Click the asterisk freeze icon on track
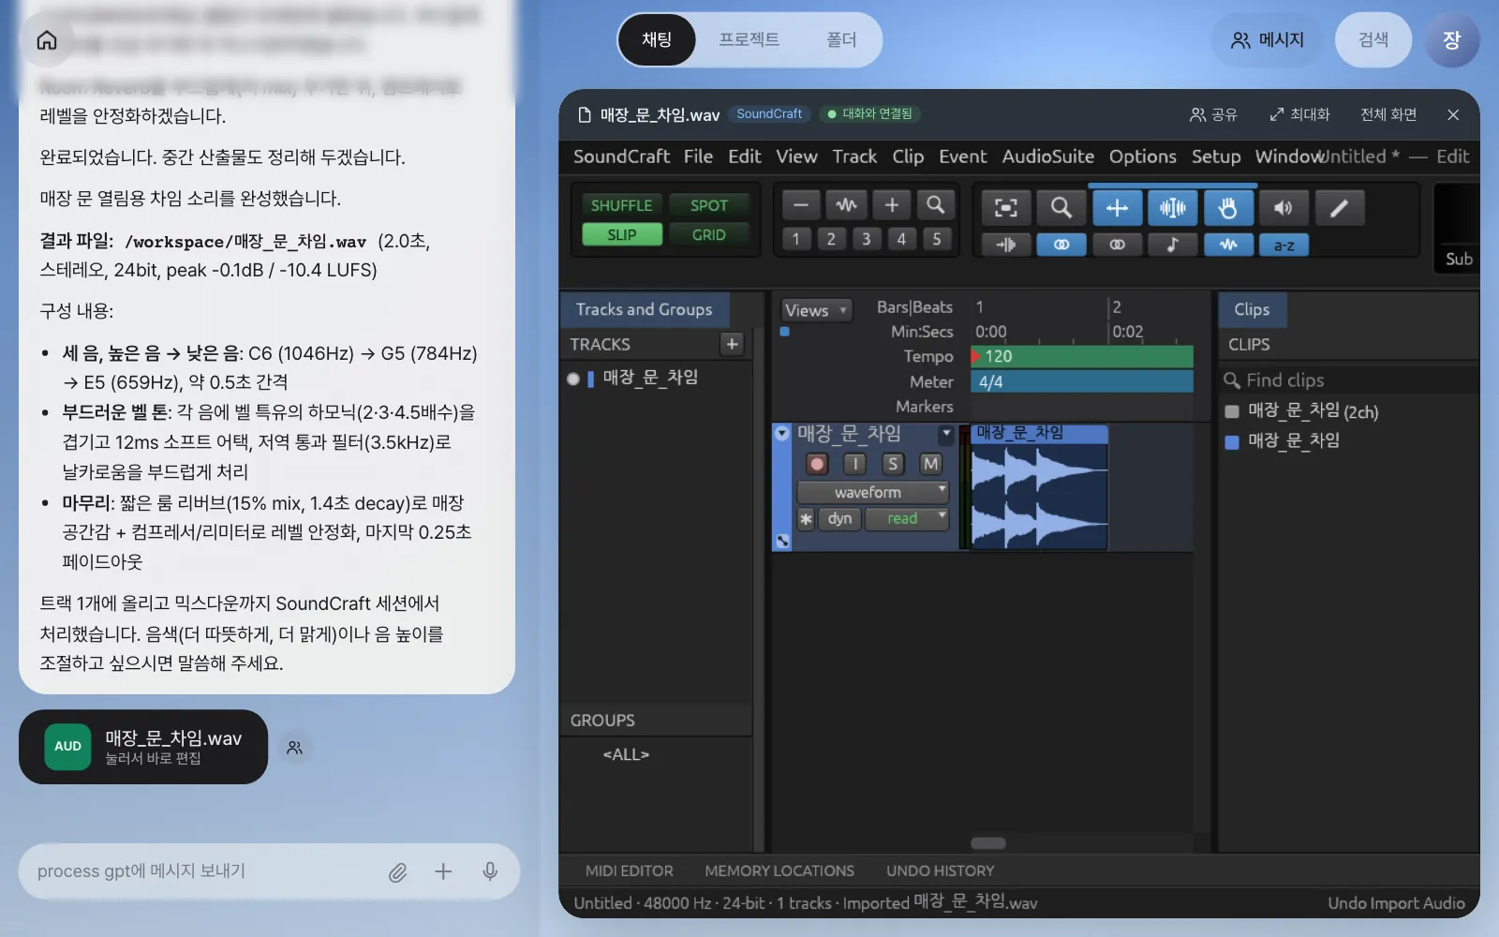 click(806, 518)
